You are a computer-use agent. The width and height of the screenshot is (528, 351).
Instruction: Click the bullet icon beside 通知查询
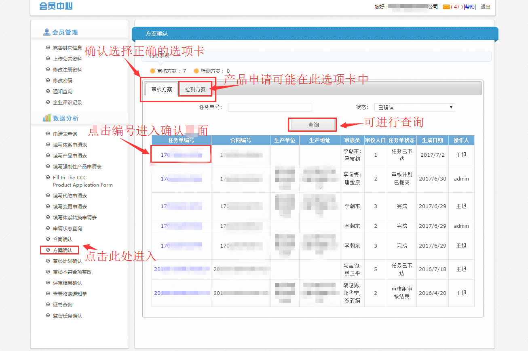point(48,91)
